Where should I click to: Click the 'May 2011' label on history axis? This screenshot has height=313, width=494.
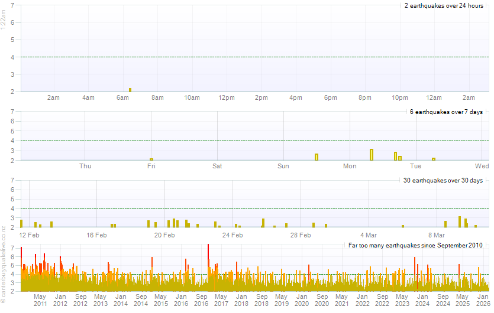(40, 299)
